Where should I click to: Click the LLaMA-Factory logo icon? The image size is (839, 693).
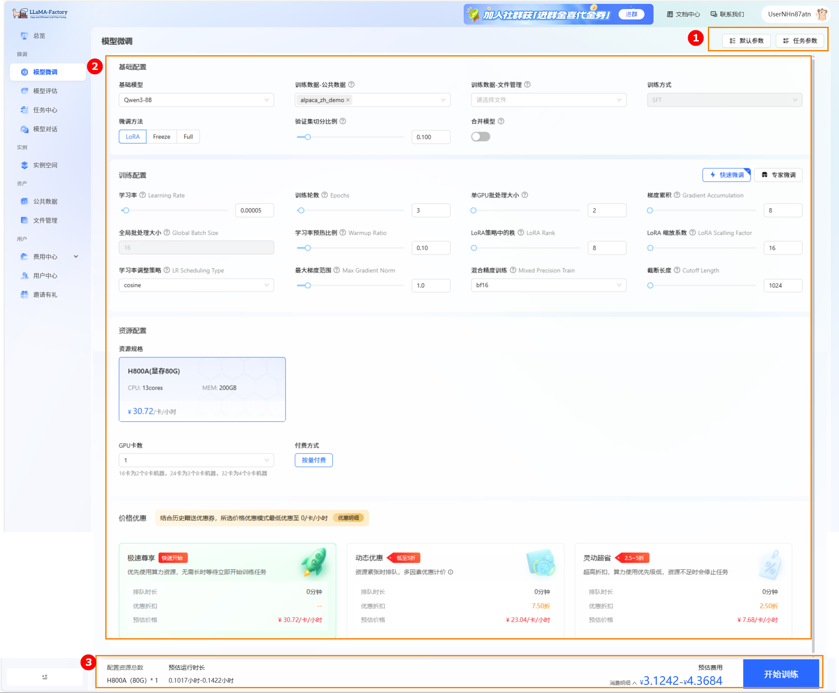20,13
